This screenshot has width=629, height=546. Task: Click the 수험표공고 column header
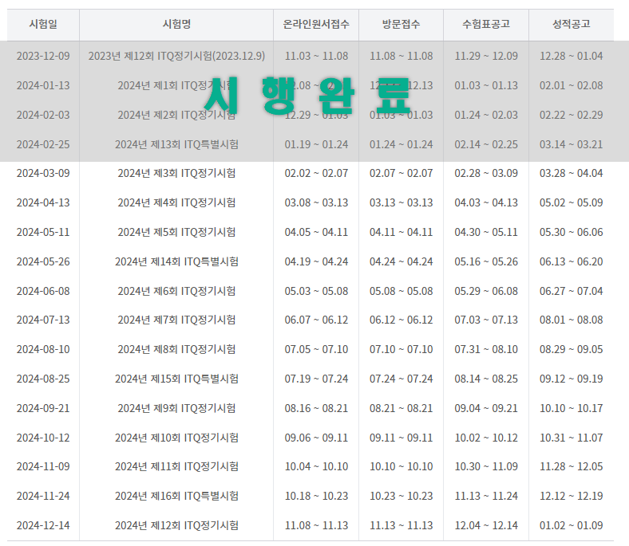[486, 25]
